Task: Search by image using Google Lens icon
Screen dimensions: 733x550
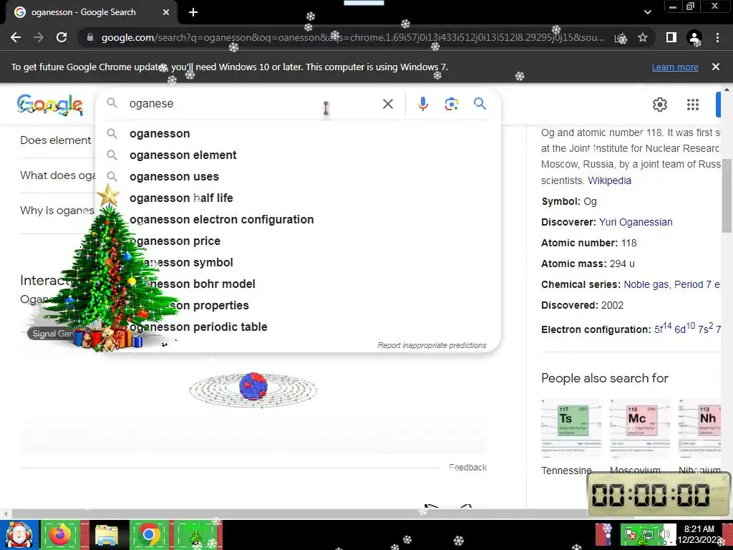Action: tap(451, 104)
